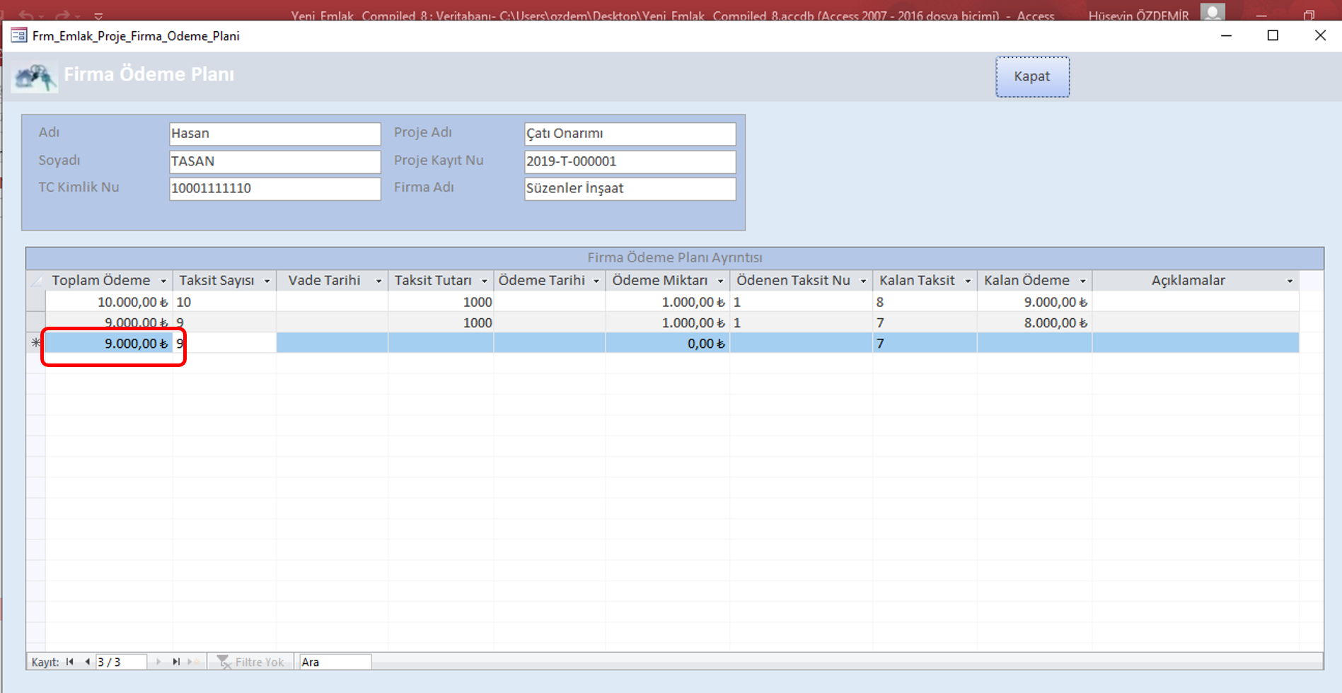Click the Filtre Yok filter indicator
1342x693 pixels.
point(251,662)
